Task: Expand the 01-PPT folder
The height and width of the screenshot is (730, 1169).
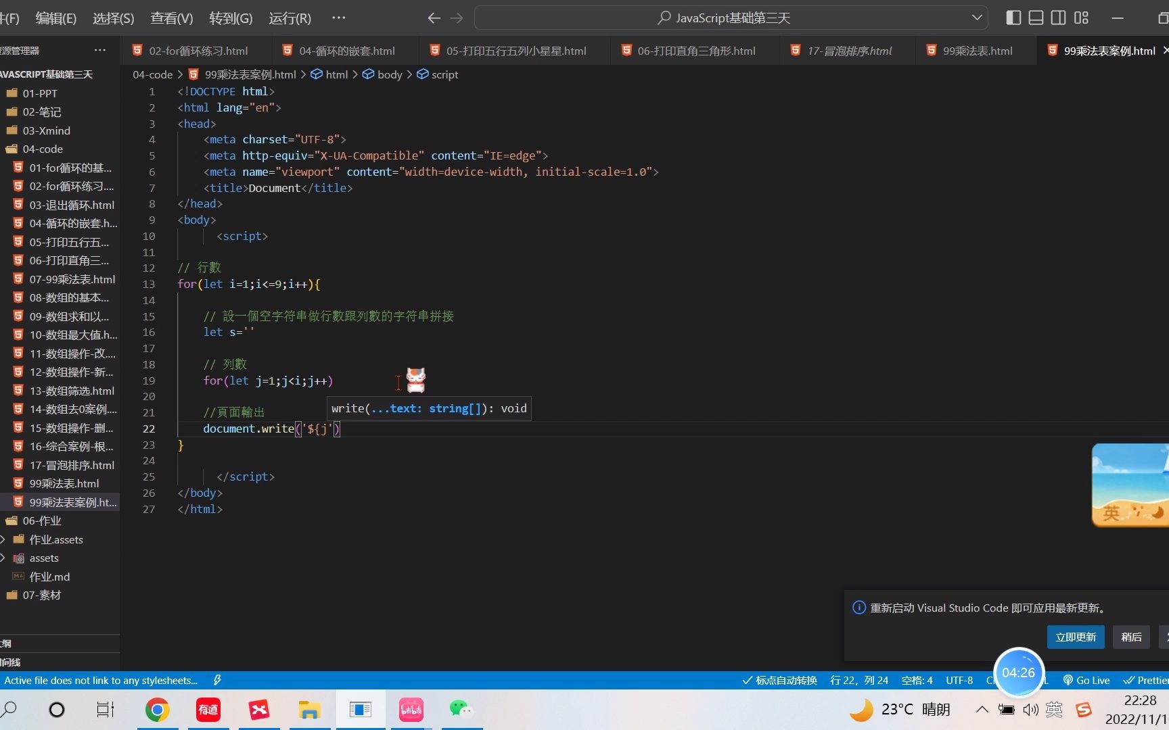Action: coord(60,93)
